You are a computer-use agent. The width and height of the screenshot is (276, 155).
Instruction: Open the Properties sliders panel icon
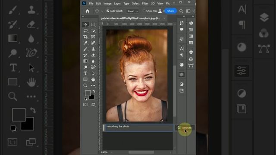click(x=182, y=74)
